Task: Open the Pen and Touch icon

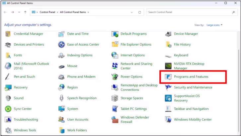Action: pyautogui.click(x=7, y=77)
